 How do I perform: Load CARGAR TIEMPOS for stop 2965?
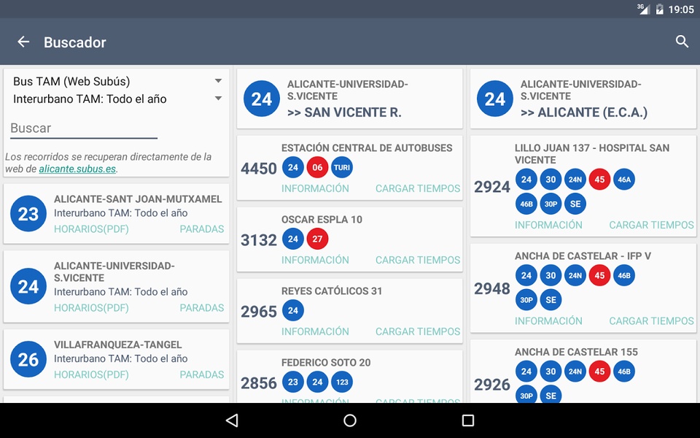pos(418,331)
